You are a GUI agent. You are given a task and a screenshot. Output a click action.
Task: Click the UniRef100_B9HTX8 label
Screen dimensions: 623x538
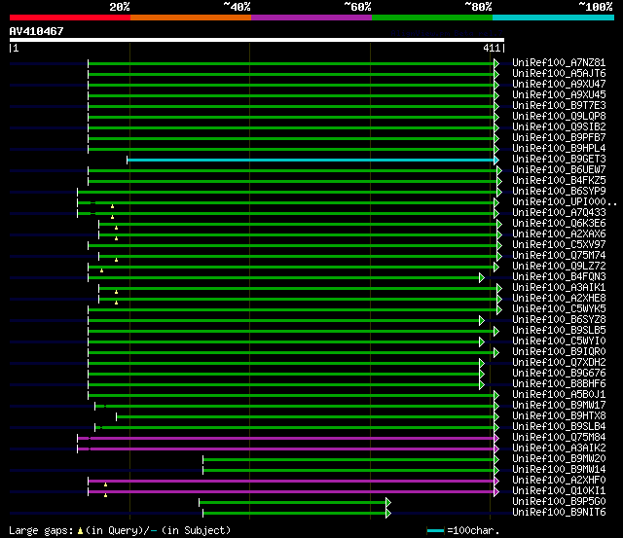(x=559, y=416)
